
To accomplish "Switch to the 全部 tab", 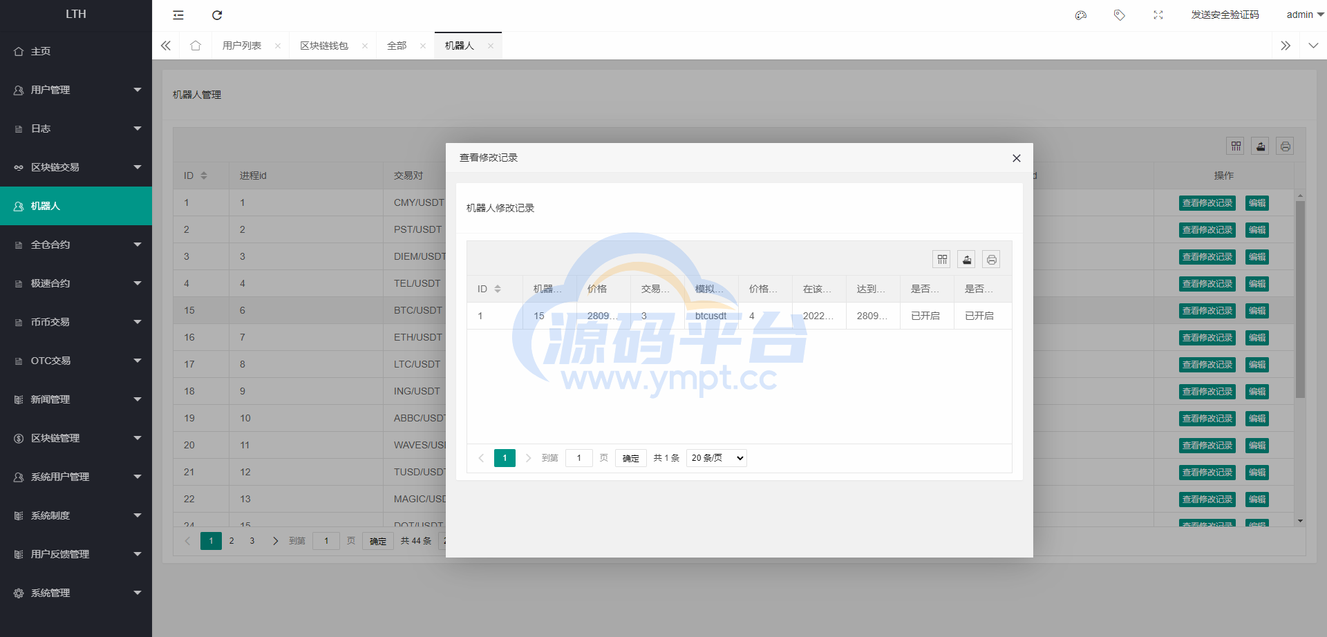I will pyautogui.click(x=397, y=46).
